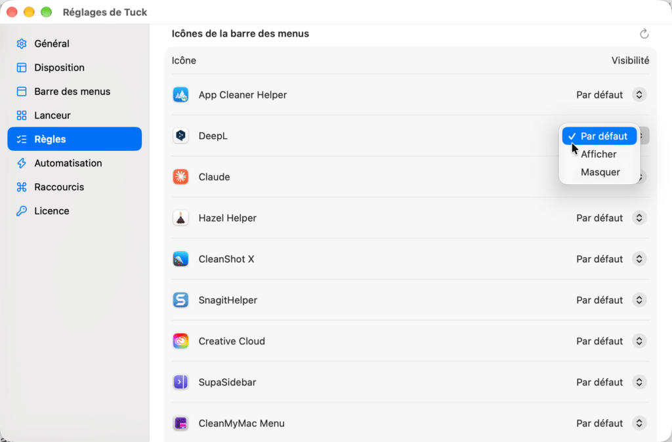Click the Raccourcis command-key icon

pos(22,187)
